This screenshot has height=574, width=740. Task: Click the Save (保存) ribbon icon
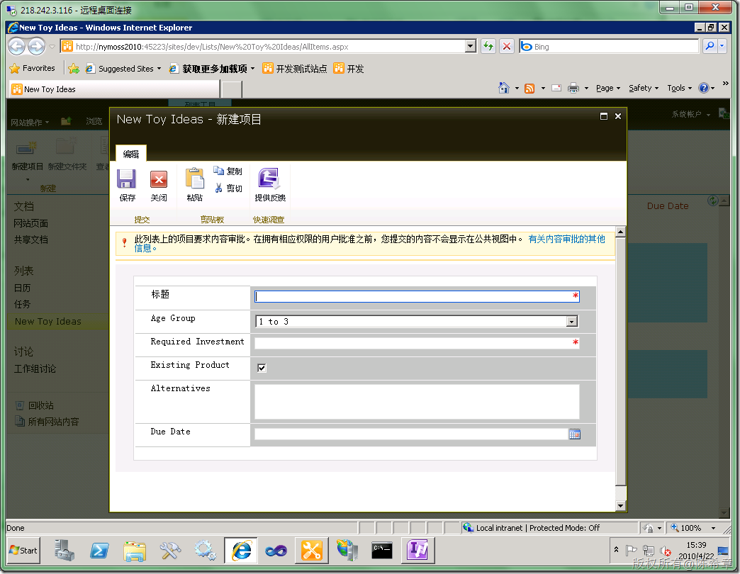click(126, 179)
